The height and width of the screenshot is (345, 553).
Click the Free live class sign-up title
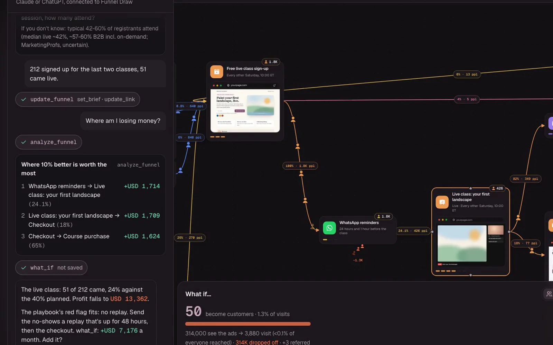tap(247, 69)
